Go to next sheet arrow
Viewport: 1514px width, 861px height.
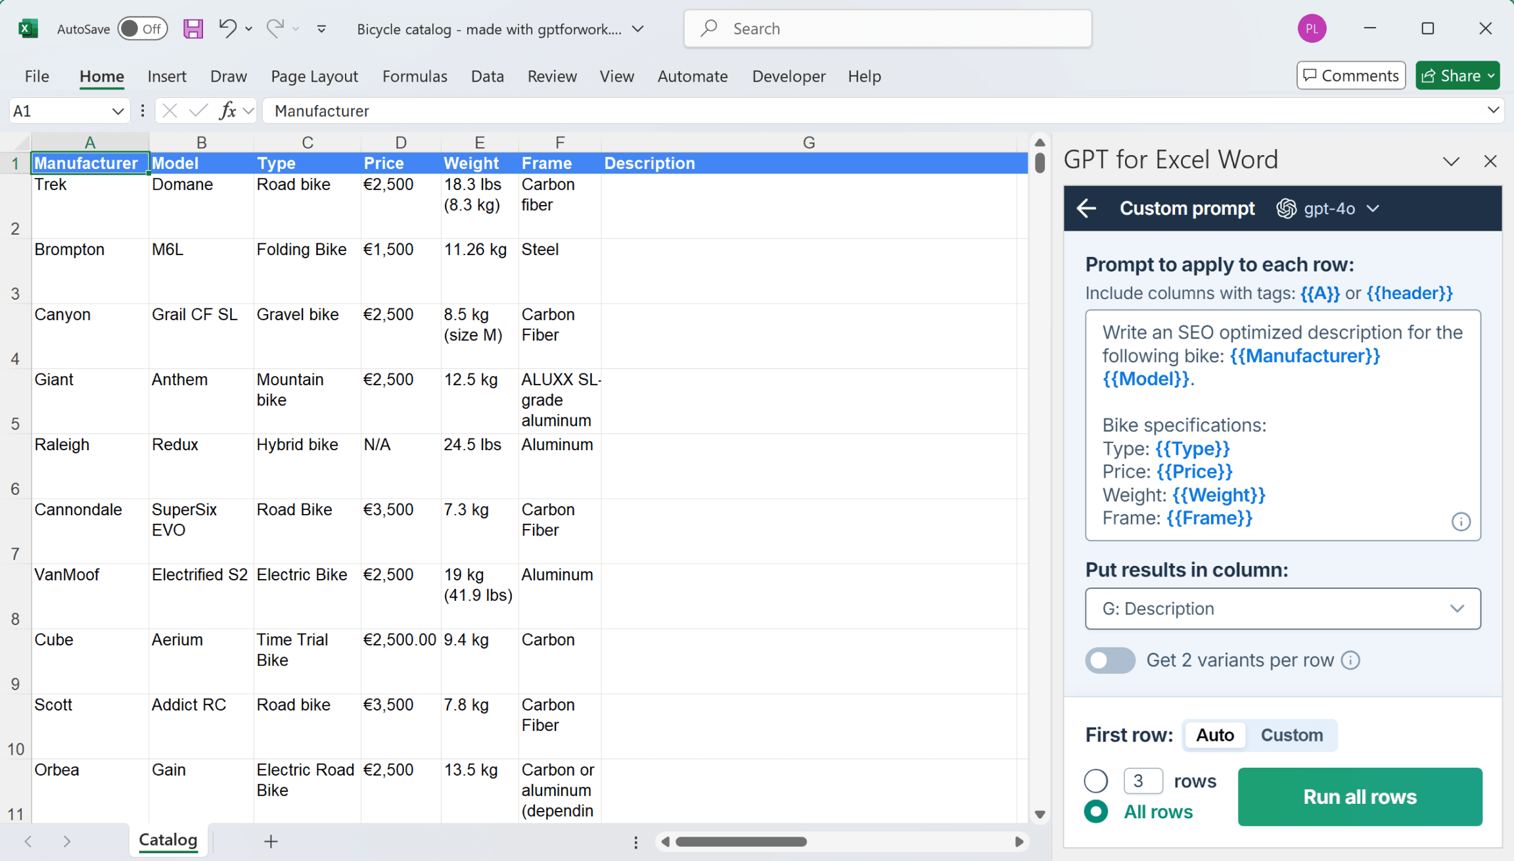pos(67,841)
